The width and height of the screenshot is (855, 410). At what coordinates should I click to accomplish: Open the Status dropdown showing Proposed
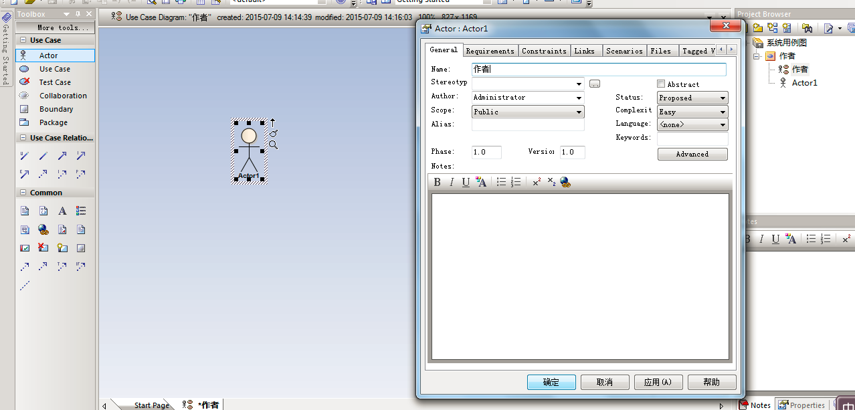tap(723, 98)
